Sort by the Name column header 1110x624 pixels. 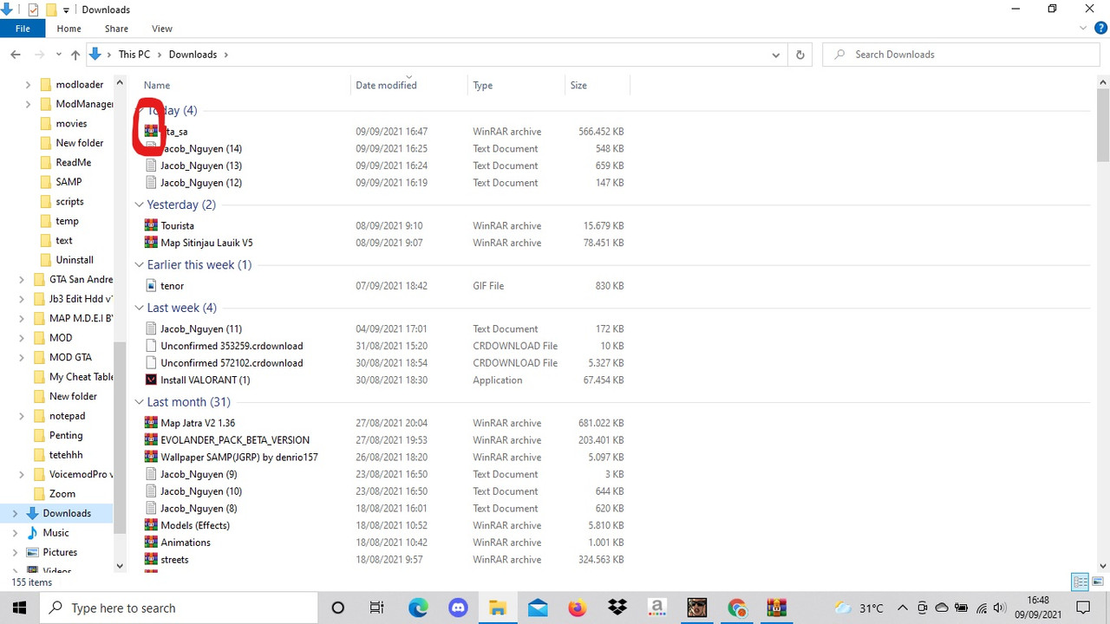pyautogui.click(x=157, y=85)
